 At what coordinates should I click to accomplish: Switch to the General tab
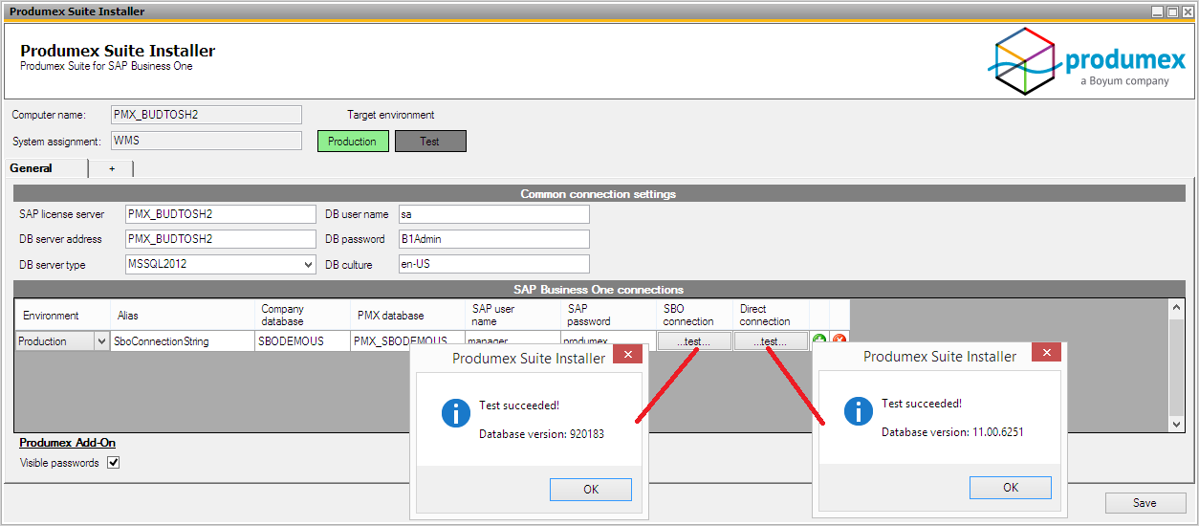click(32, 168)
